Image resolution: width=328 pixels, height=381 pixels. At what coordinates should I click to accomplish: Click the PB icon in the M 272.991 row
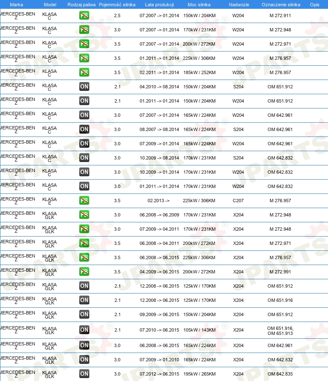click(84, 272)
